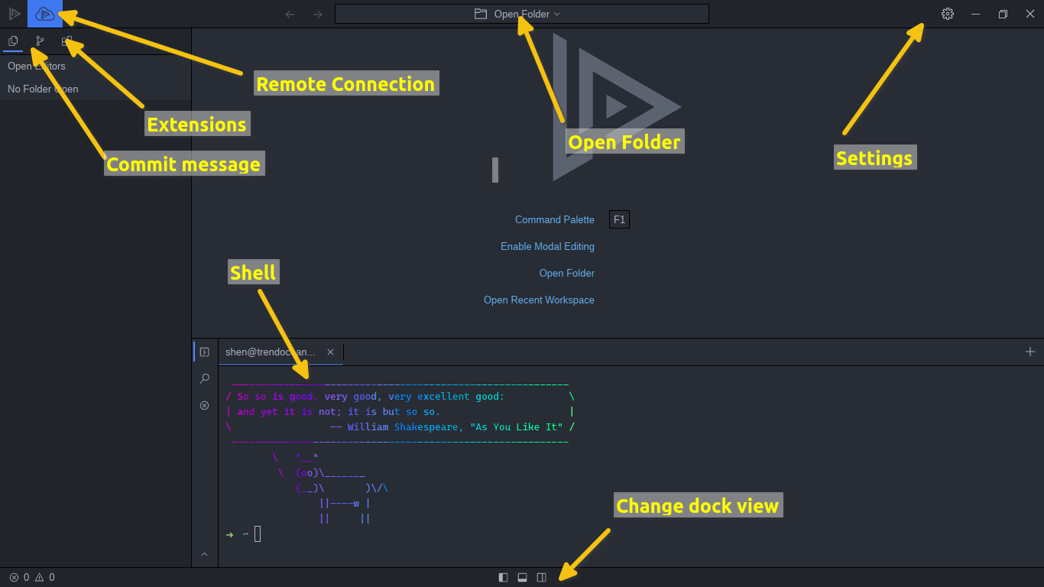Click the Lapce logo in top-left corner

coord(15,13)
